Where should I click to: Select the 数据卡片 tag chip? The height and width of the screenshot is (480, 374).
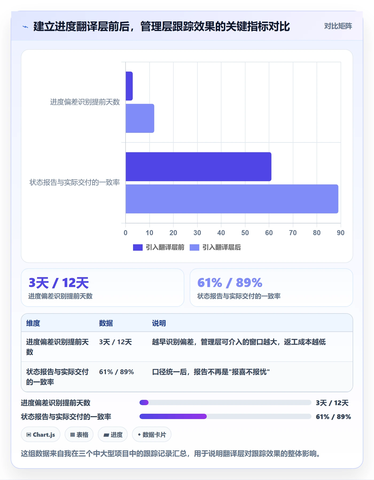point(152,435)
